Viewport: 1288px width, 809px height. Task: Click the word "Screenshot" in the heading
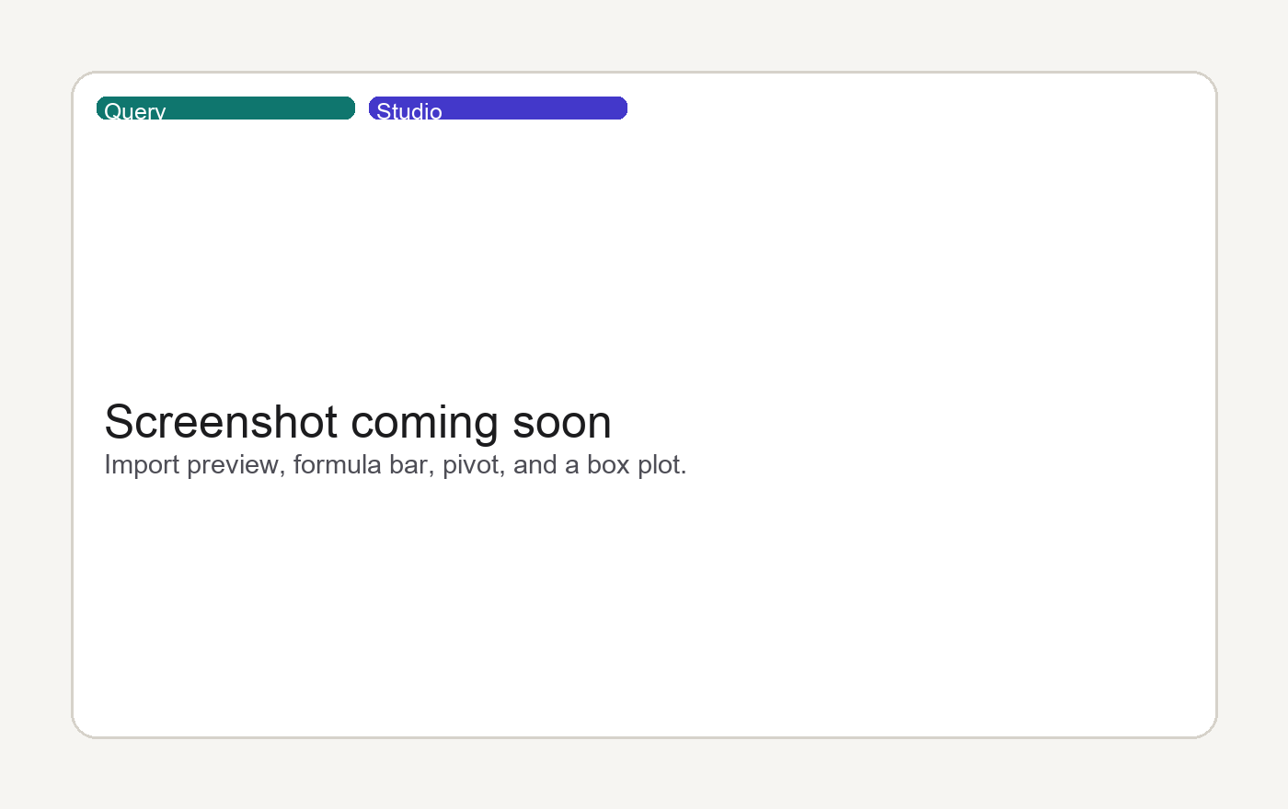[221, 422]
